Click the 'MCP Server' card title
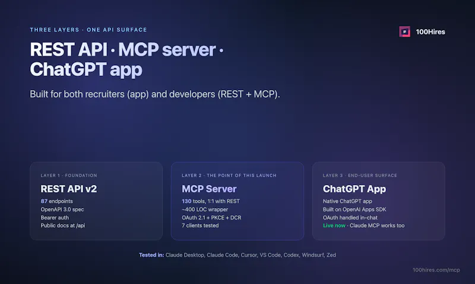This screenshot has height=284, width=475. pos(209,189)
